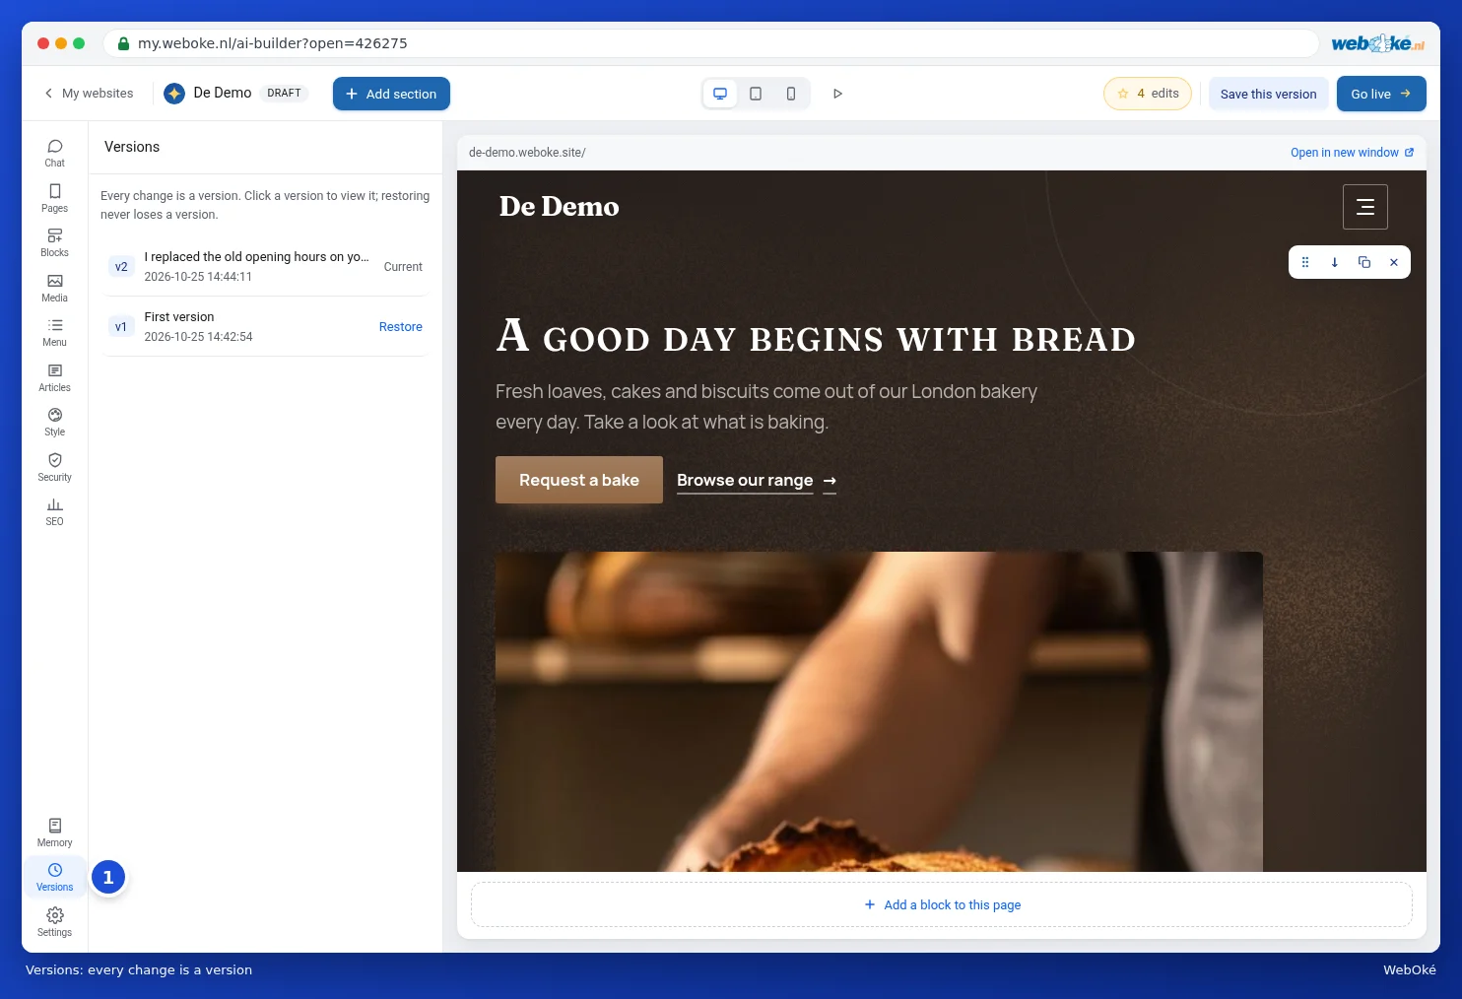This screenshot has width=1462, height=999.
Task: Switch to desktop preview mode
Action: point(720,94)
